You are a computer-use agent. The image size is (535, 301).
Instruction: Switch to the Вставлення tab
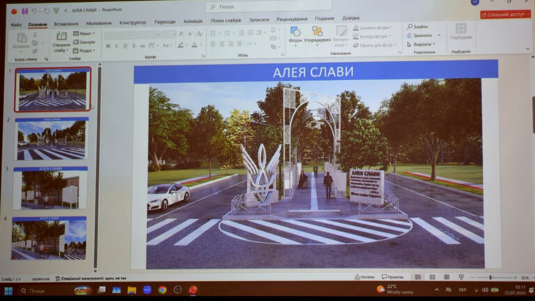point(66,24)
